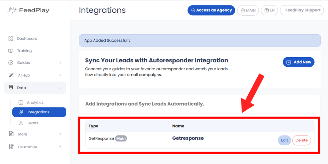Click the shield icon in Access as Agency

pyautogui.click(x=193, y=10)
